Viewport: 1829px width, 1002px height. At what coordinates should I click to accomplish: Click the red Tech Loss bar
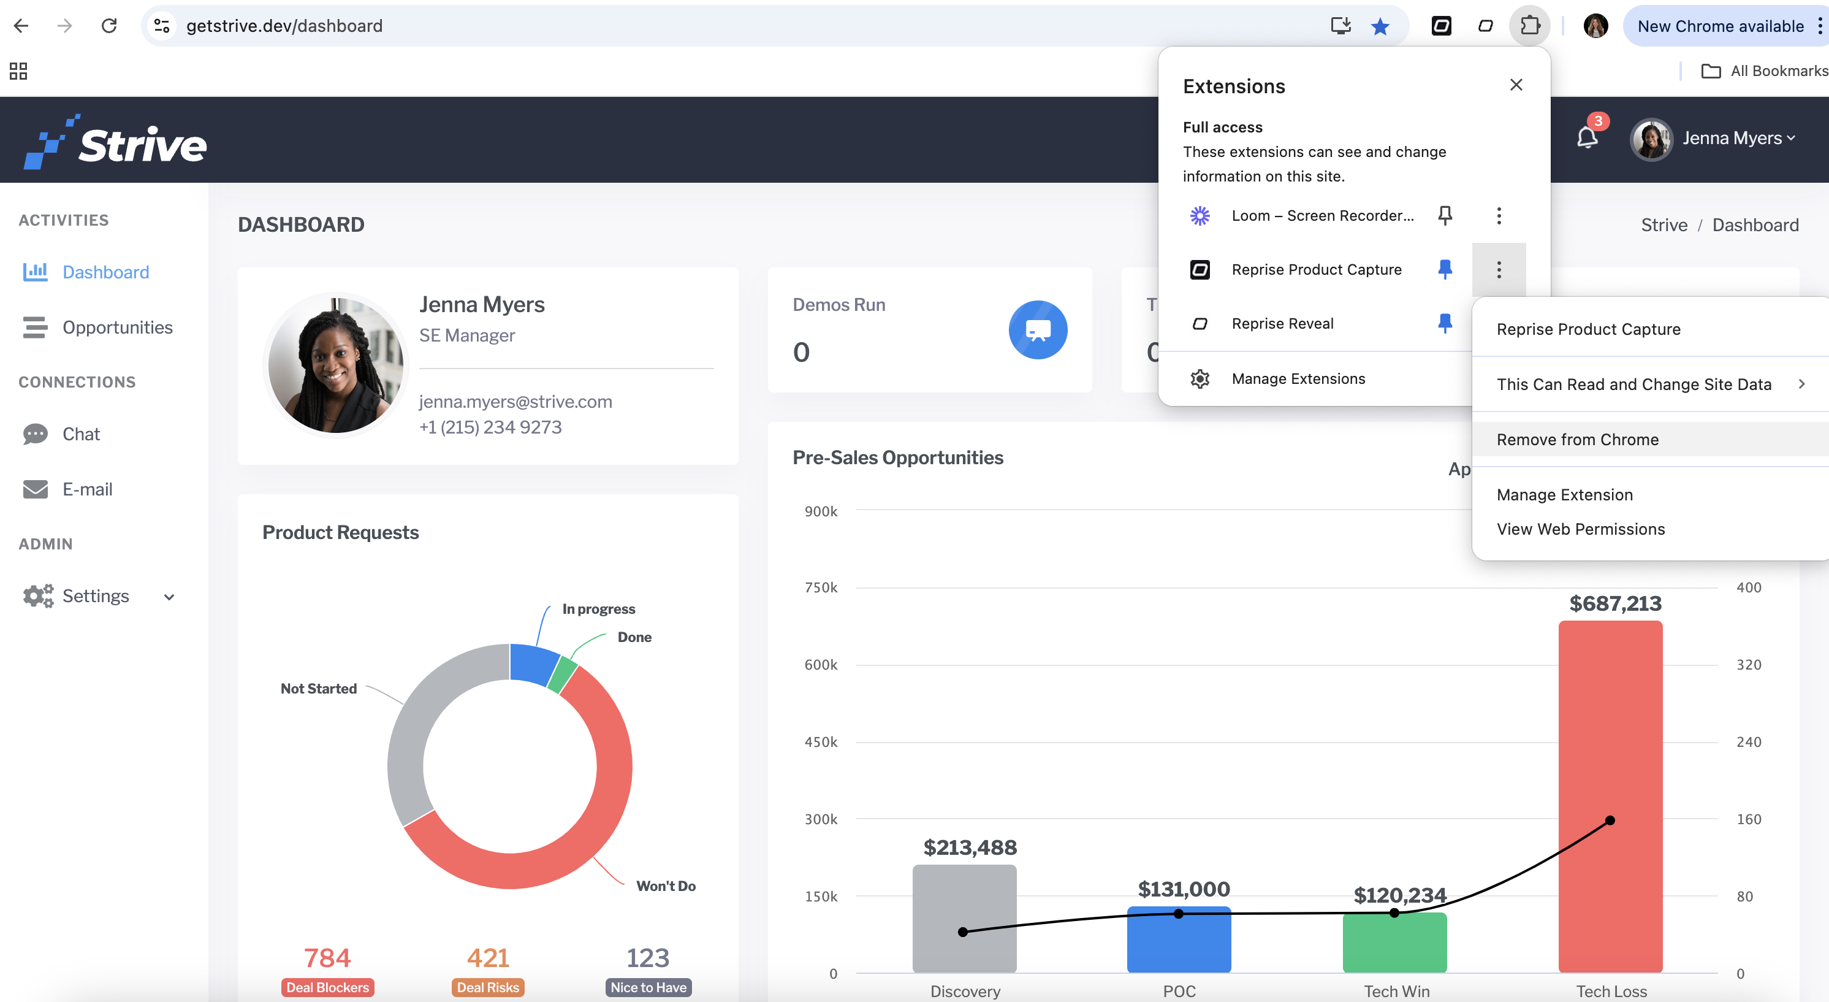1610,796
